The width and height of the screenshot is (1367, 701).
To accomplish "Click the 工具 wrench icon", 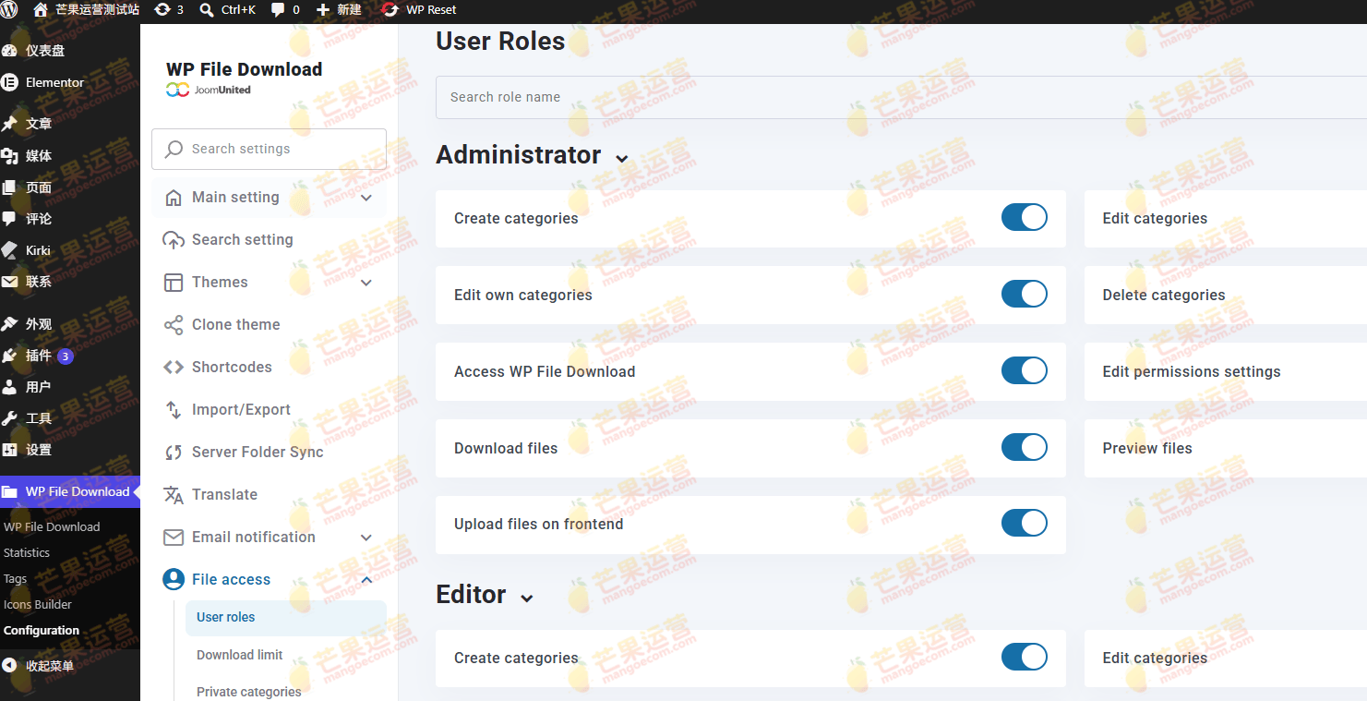I will pyautogui.click(x=9, y=418).
